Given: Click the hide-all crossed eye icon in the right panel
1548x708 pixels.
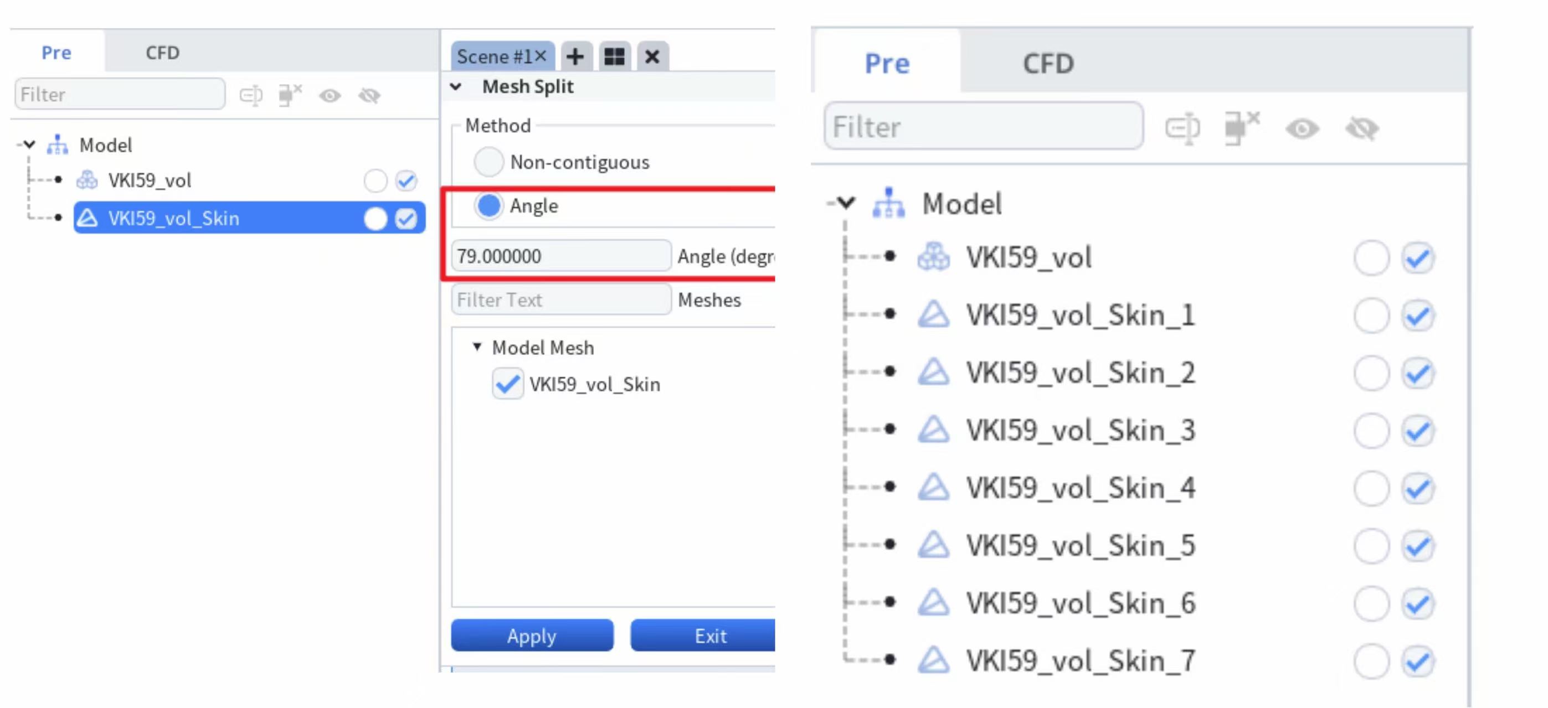Looking at the screenshot, I should (1362, 128).
